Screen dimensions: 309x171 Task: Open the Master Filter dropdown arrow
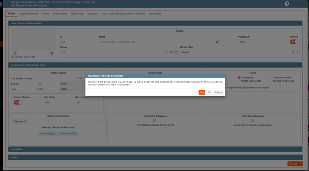point(297,52)
